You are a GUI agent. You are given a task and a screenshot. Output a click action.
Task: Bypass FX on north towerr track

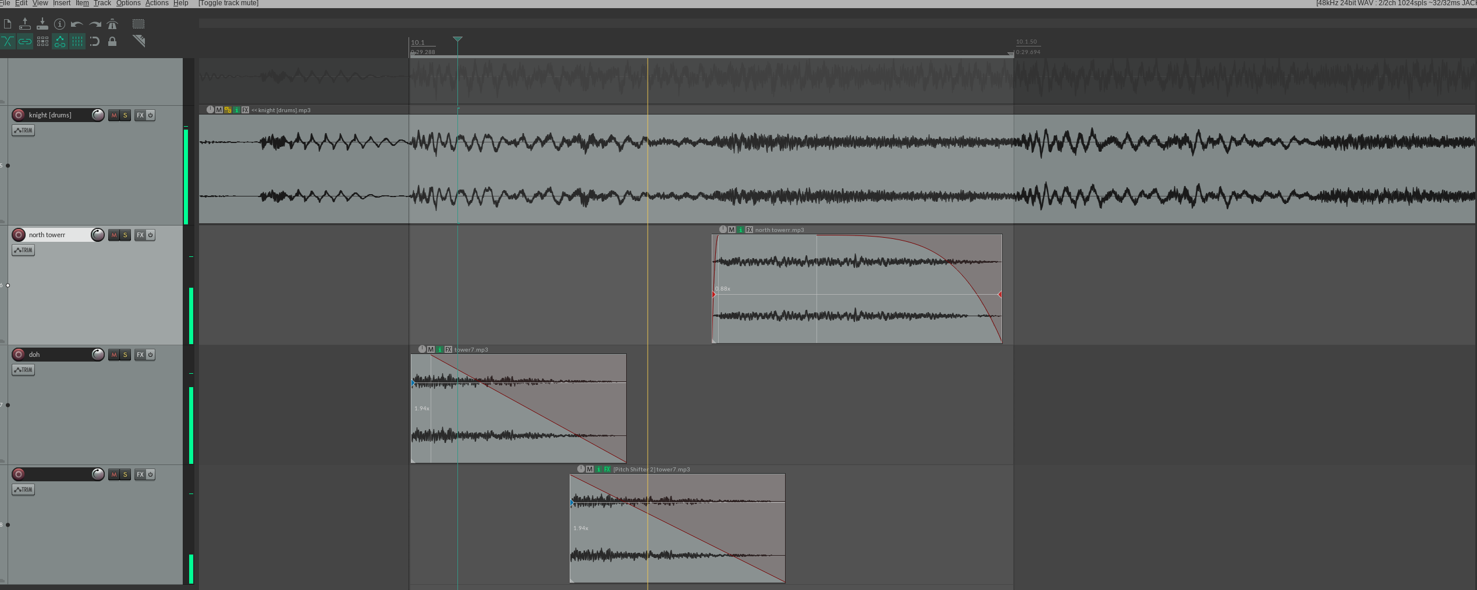click(x=150, y=235)
